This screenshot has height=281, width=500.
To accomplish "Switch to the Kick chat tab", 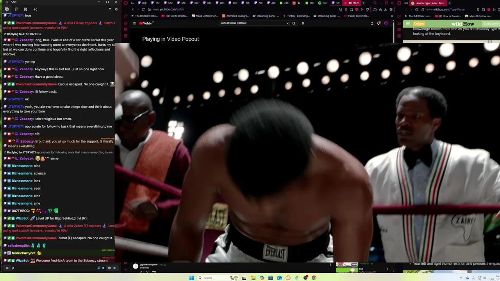I will pyautogui.click(x=25, y=9).
